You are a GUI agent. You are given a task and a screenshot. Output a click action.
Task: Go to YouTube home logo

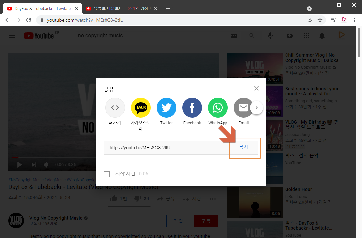(39, 36)
